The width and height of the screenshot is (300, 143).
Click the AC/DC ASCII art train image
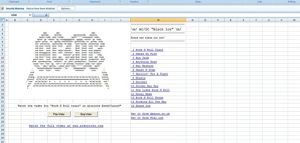68,60
